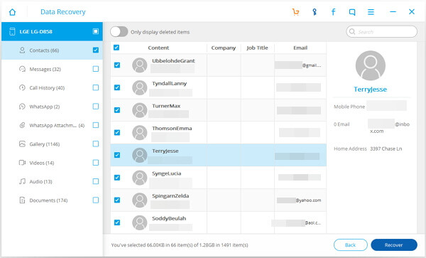Check the WhatsApp Attachments (4) checkbox
Screen dimensions: 426x258
pos(96,125)
